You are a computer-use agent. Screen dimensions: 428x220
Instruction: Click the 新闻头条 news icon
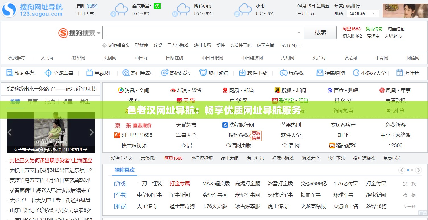tap(10, 73)
